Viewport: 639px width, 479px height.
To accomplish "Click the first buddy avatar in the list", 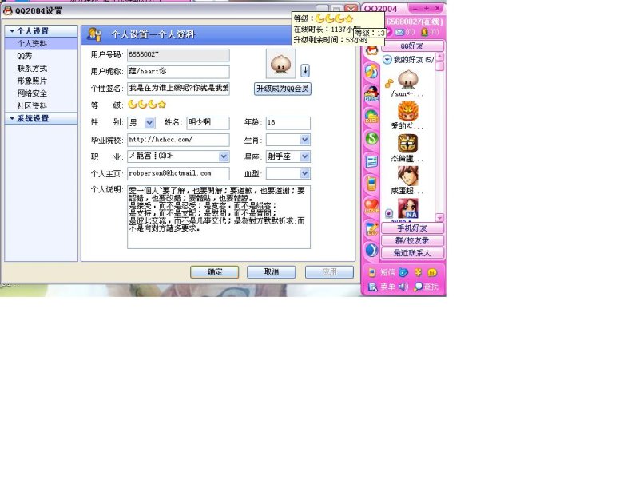I will (407, 78).
